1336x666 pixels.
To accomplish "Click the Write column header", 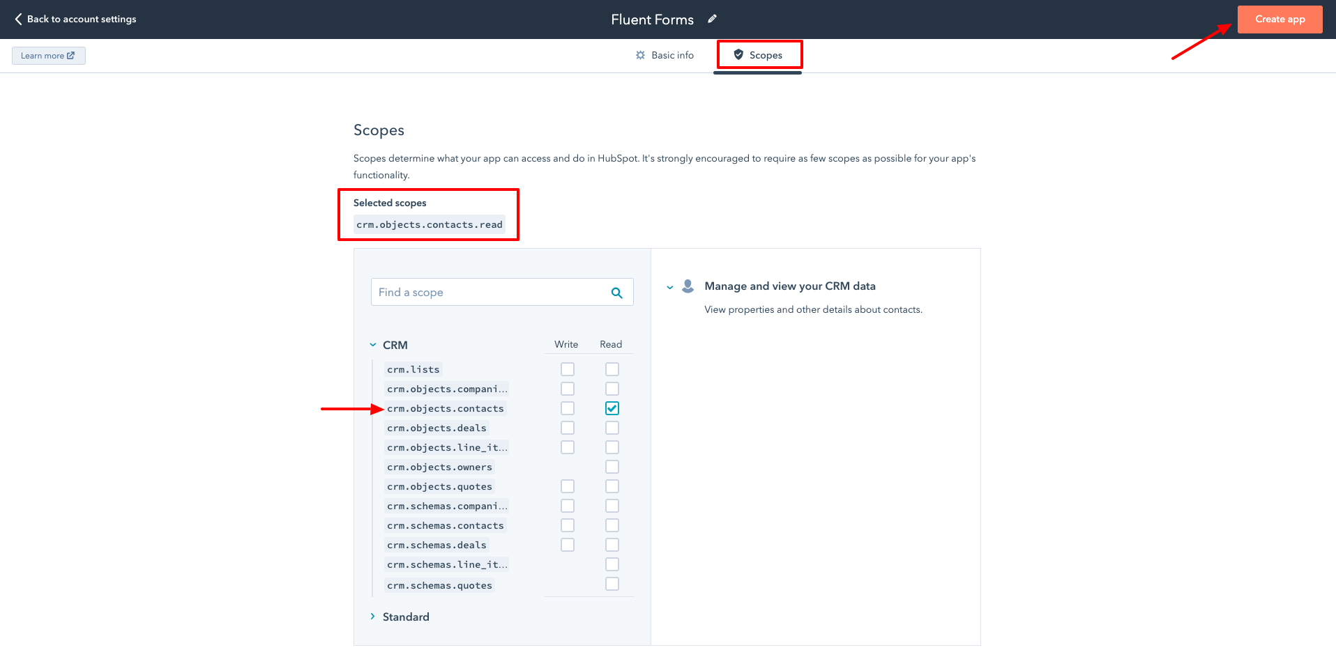I will point(566,344).
